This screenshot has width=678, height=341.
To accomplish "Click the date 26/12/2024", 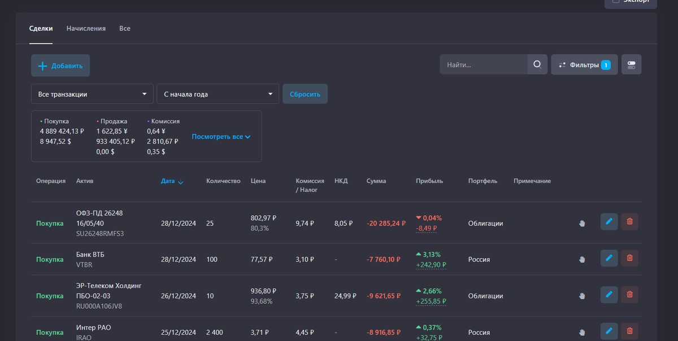I will [179, 296].
